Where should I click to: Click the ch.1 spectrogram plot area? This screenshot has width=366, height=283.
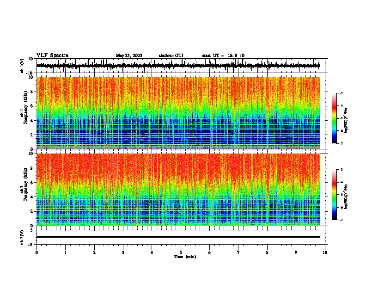point(178,113)
